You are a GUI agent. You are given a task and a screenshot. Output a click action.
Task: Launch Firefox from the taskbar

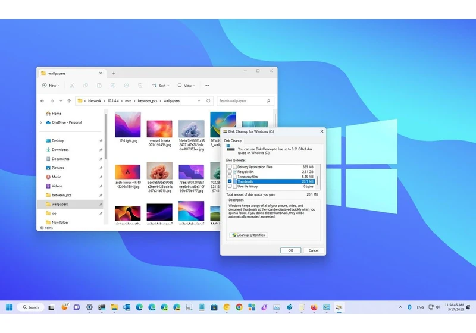314,307
